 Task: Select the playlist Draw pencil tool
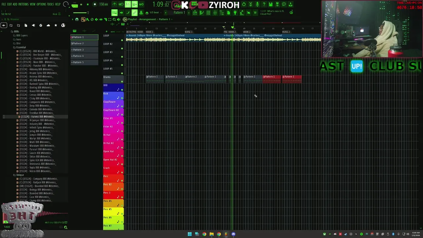83,19
